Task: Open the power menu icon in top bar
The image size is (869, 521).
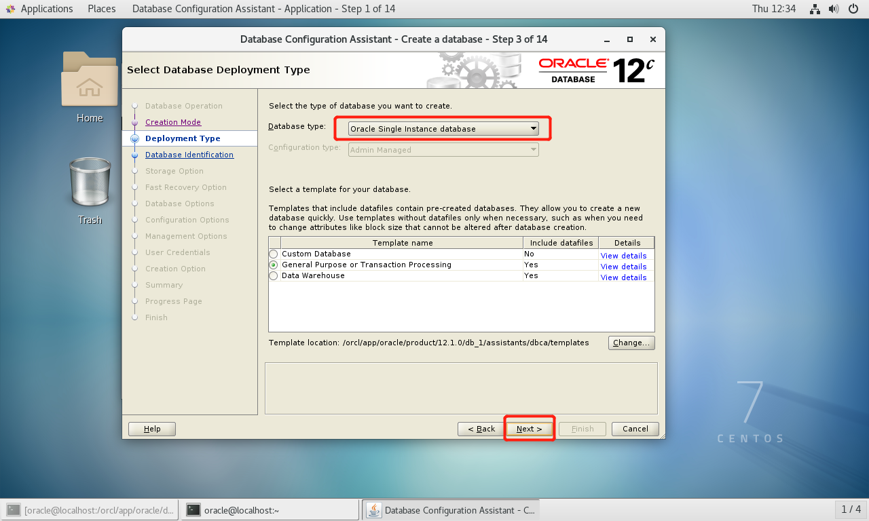Action: [x=853, y=9]
